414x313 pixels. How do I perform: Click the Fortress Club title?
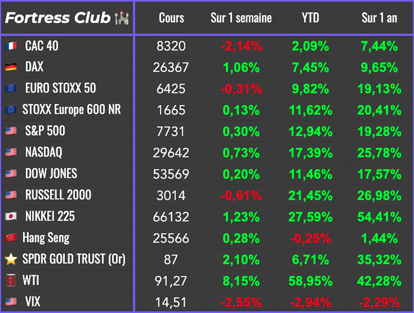point(58,18)
